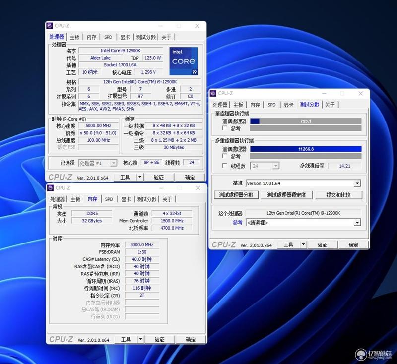Click 验证 button in benchmark window
The image size is (397, 364).
322,245
